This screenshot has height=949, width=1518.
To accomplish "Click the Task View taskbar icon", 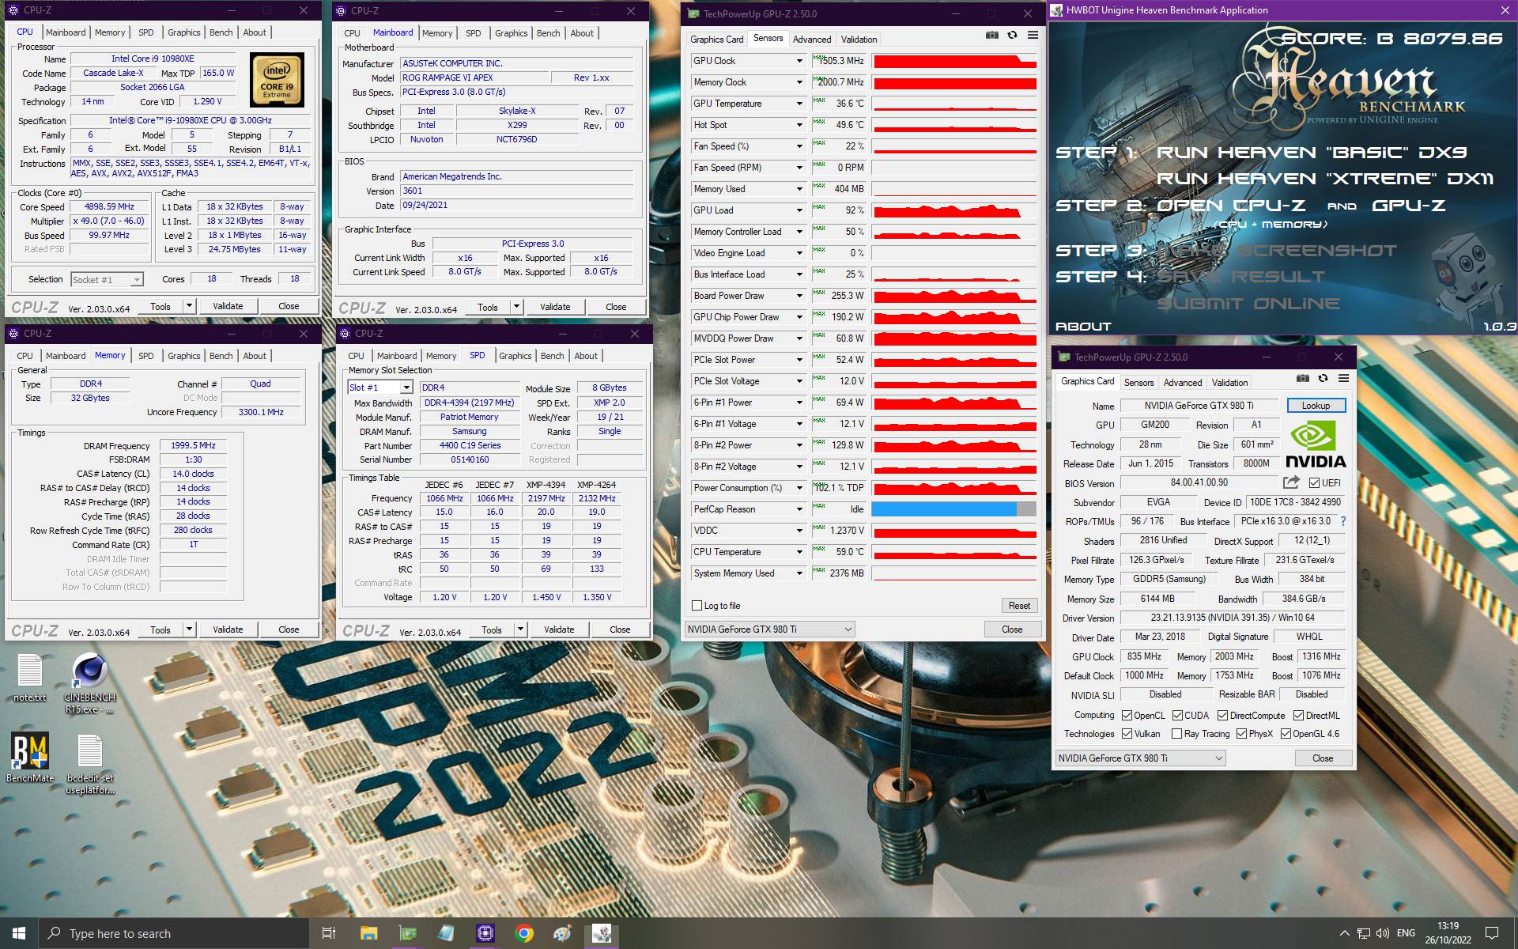I will tap(329, 933).
